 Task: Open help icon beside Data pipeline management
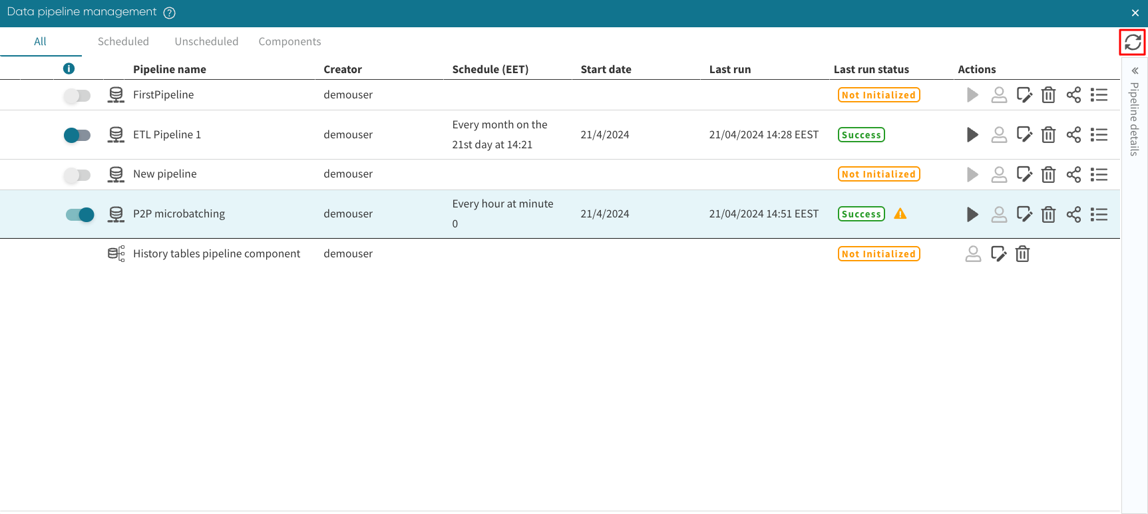pos(170,13)
